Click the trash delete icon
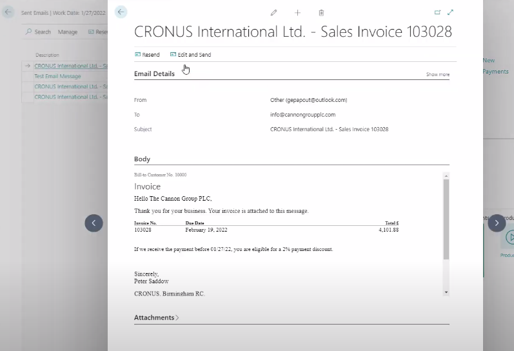 [x=321, y=13]
